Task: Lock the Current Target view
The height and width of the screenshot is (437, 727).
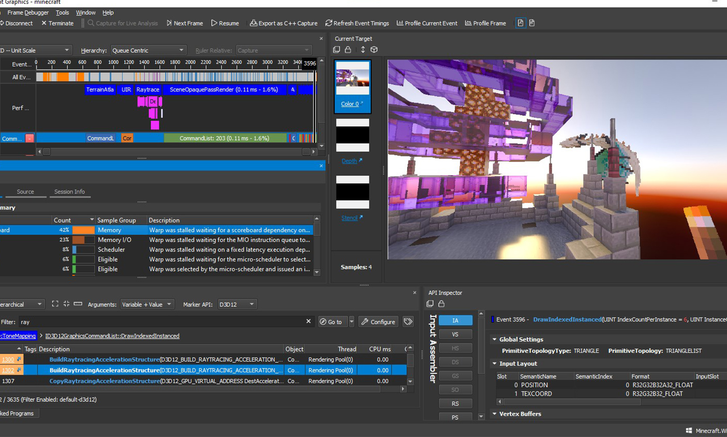Action: point(348,49)
